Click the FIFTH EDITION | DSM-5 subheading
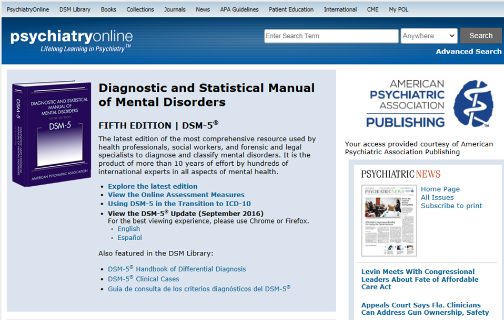This screenshot has width=504, height=320. 158,125
